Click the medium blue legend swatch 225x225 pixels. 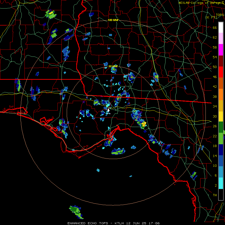pos(221,161)
